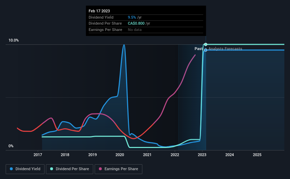This screenshot has height=179, width=290.
Task: Click the Dividend Yield peak in 2020
Action: (x=124, y=45)
